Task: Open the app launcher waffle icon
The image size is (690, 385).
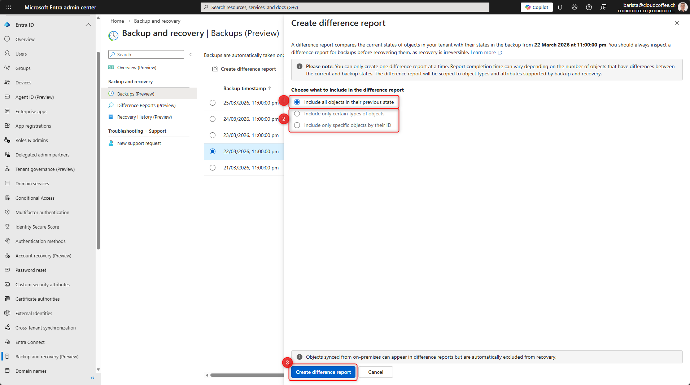Action: pyautogui.click(x=9, y=7)
